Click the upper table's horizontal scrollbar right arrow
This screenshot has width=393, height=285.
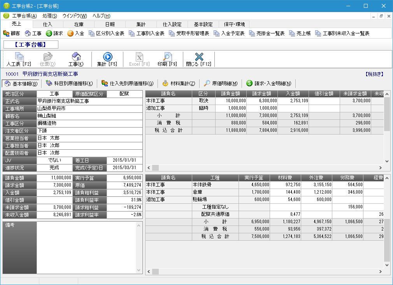click(x=381, y=168)
